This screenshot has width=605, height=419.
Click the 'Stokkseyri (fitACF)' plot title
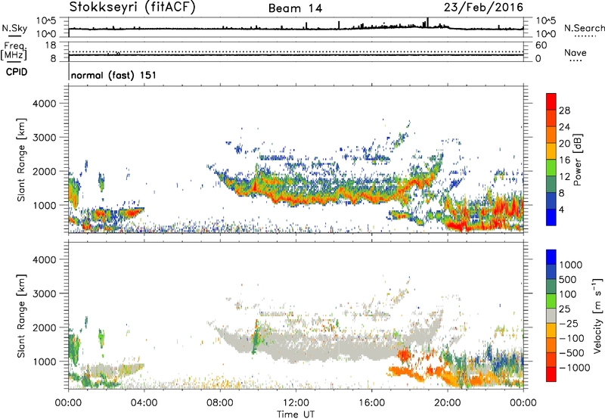click(x=132, y=7)
